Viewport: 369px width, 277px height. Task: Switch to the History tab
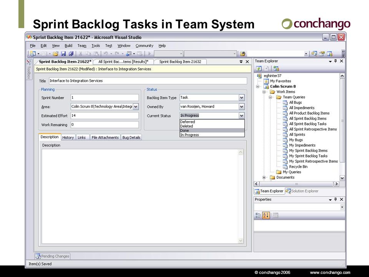click(68, 137)
